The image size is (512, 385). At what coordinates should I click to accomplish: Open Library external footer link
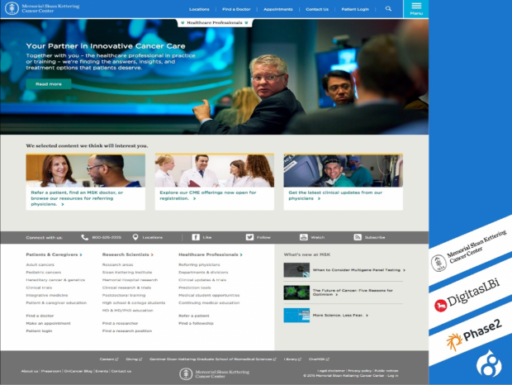coord(292,359)
